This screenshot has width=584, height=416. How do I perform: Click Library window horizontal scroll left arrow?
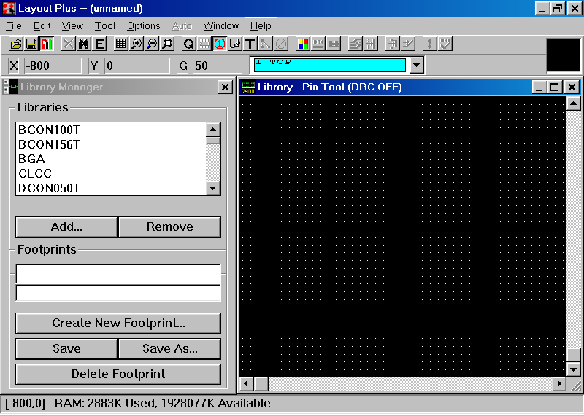246,384
